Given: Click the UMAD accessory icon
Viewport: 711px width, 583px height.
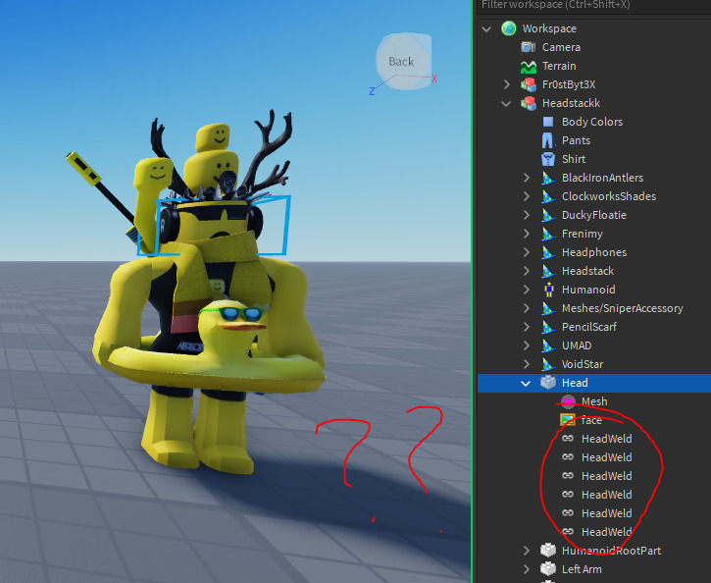Looking at the screenshot, I should pyautogui.click(x=548, y=345).
